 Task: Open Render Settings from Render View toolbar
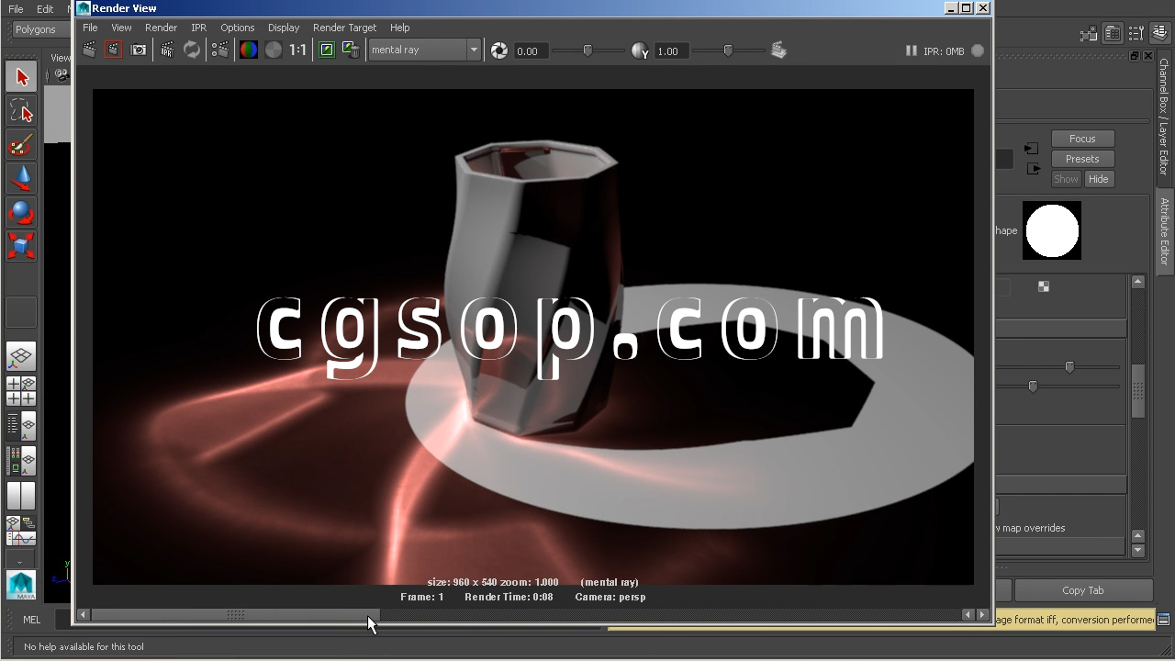[220, 50]
